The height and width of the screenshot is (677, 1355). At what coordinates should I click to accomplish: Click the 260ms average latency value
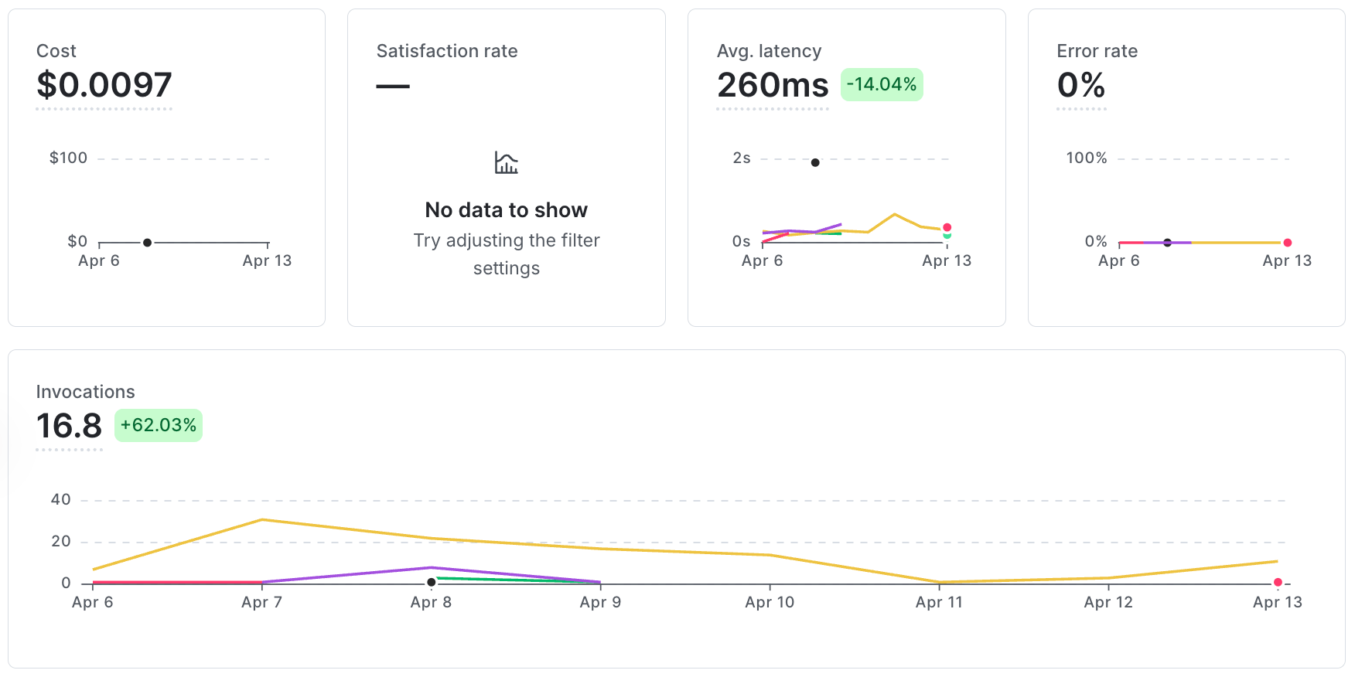tap(773, 85)
